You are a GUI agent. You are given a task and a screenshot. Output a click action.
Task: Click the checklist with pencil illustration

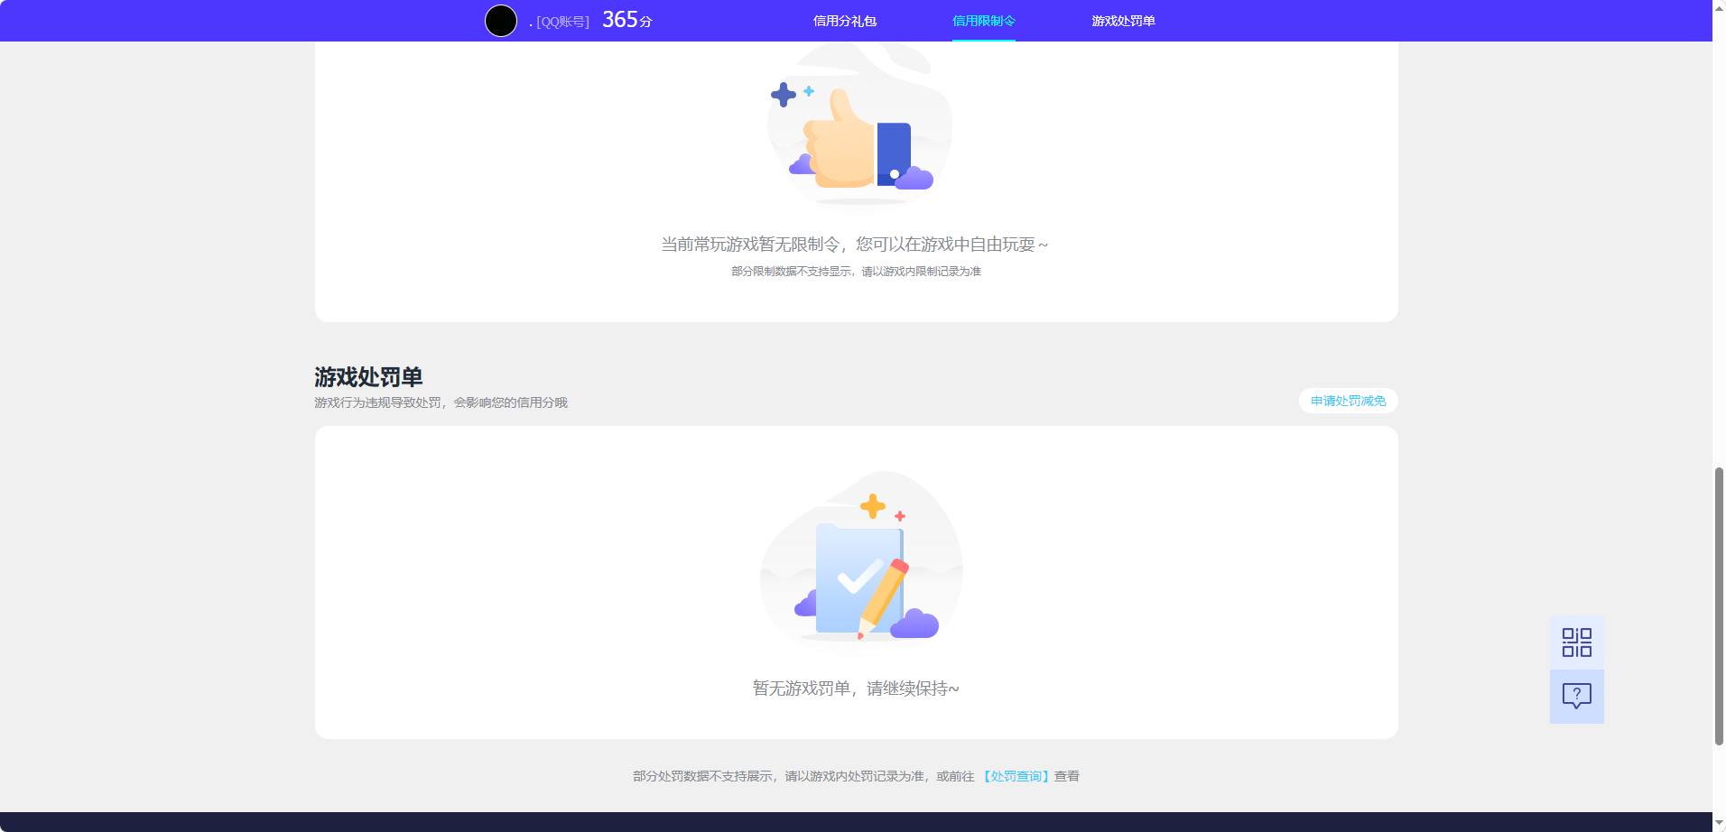pos(861,556)
